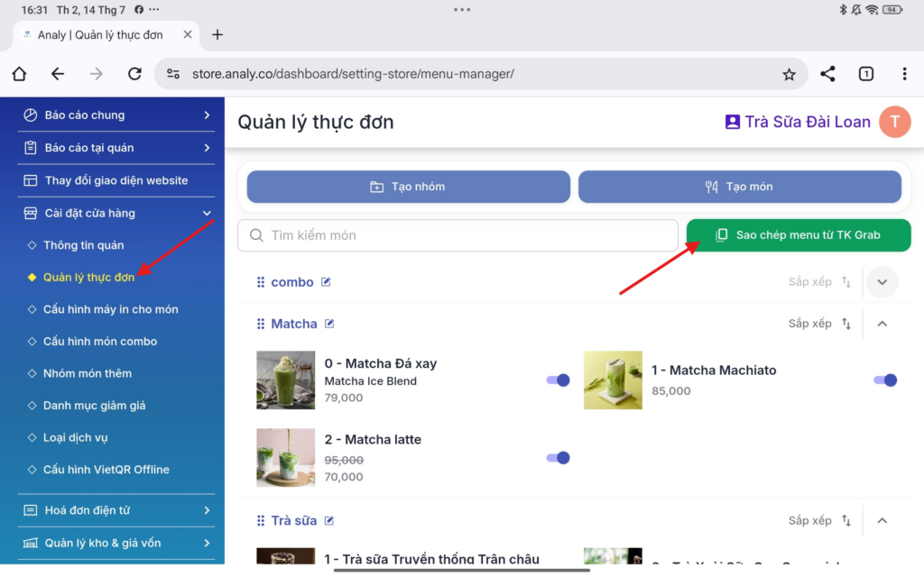
Task: Click the sort arrows icon for Trà sữa
Action: click(x=846, y=520)
